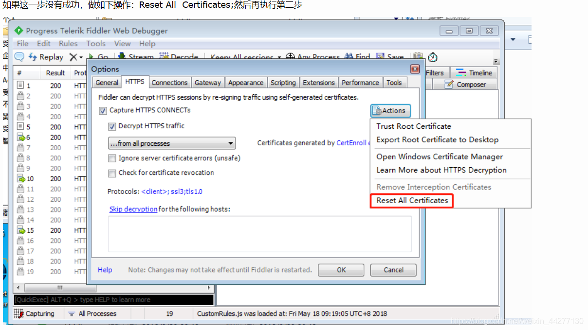
Task: Click the Find binoculars button
Action: 357,57
